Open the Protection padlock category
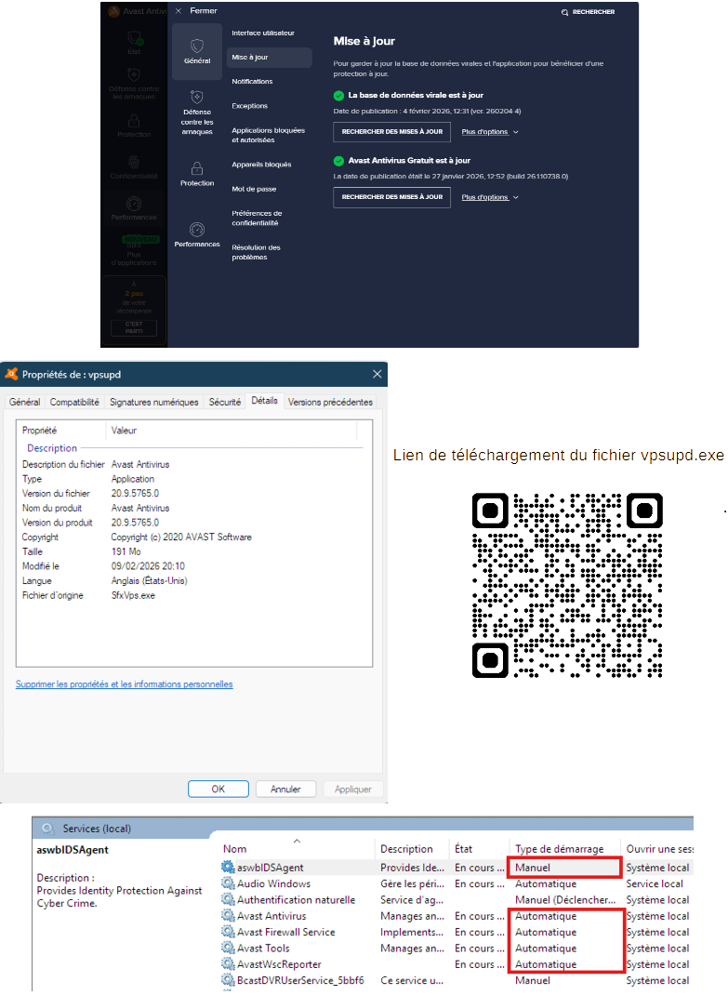728x995 pixels. point(197,168)
